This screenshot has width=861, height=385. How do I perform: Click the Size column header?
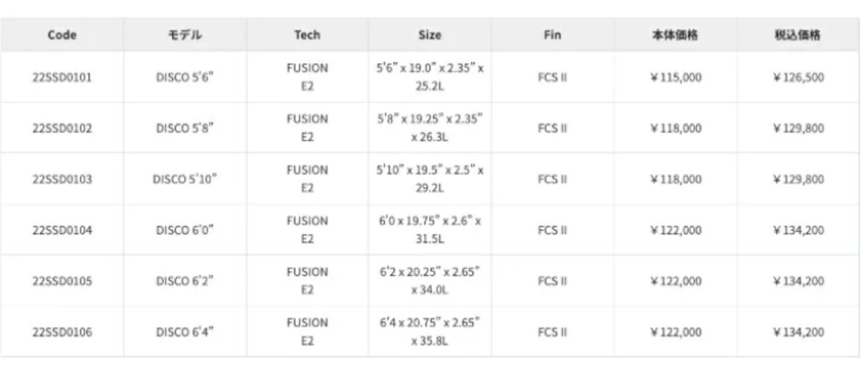430,35
